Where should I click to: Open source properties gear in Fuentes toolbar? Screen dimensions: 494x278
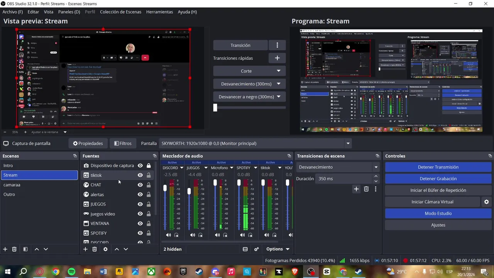[105, 249]
